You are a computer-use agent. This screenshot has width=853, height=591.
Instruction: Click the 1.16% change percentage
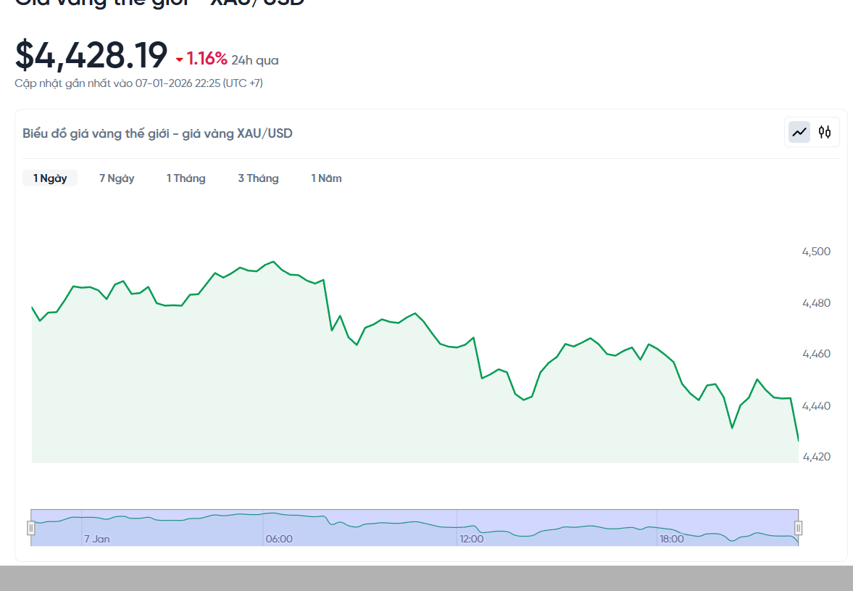pos(207,59)
